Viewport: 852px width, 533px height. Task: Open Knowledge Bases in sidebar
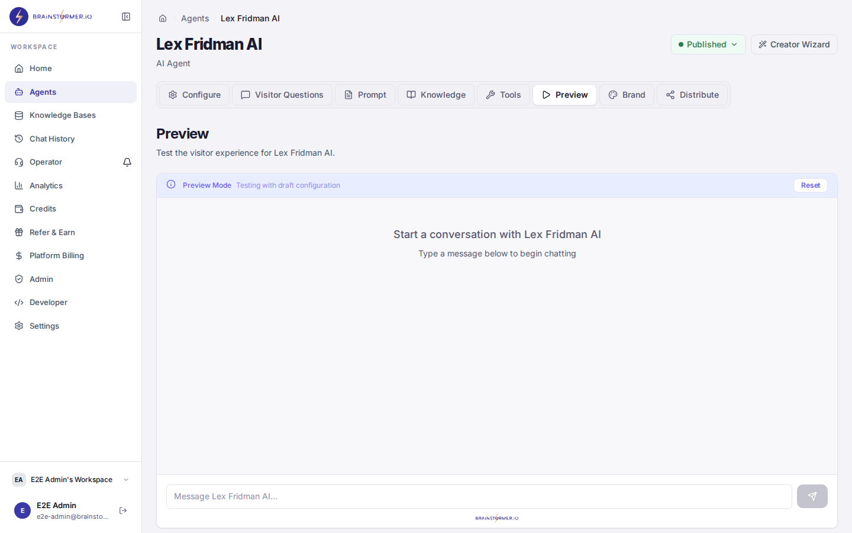click(x=70, y=115)
